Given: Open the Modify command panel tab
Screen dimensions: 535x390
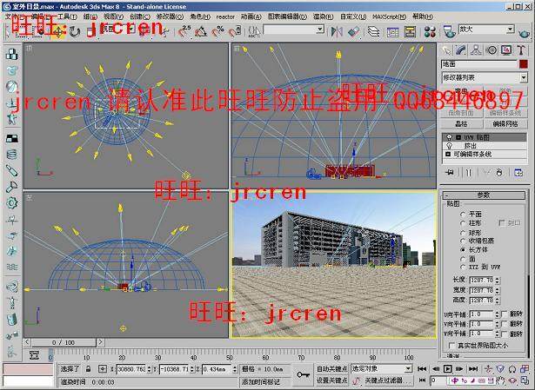Looking at the screenshot, I should [460, 50].
